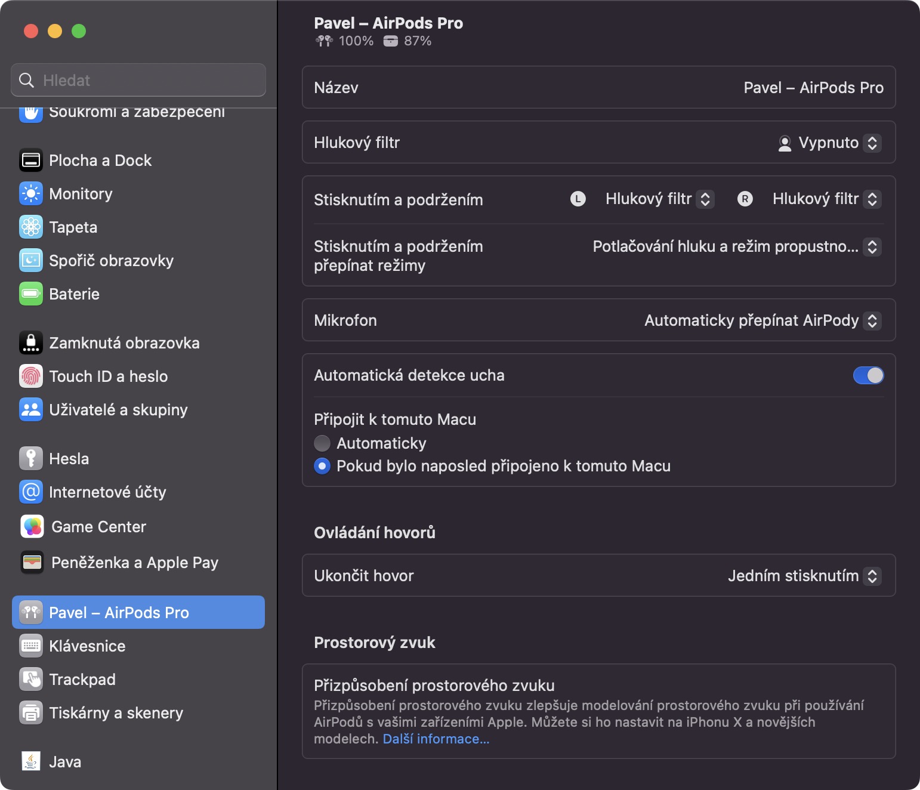Click the Game Center colorful icon

coord(32,527)
